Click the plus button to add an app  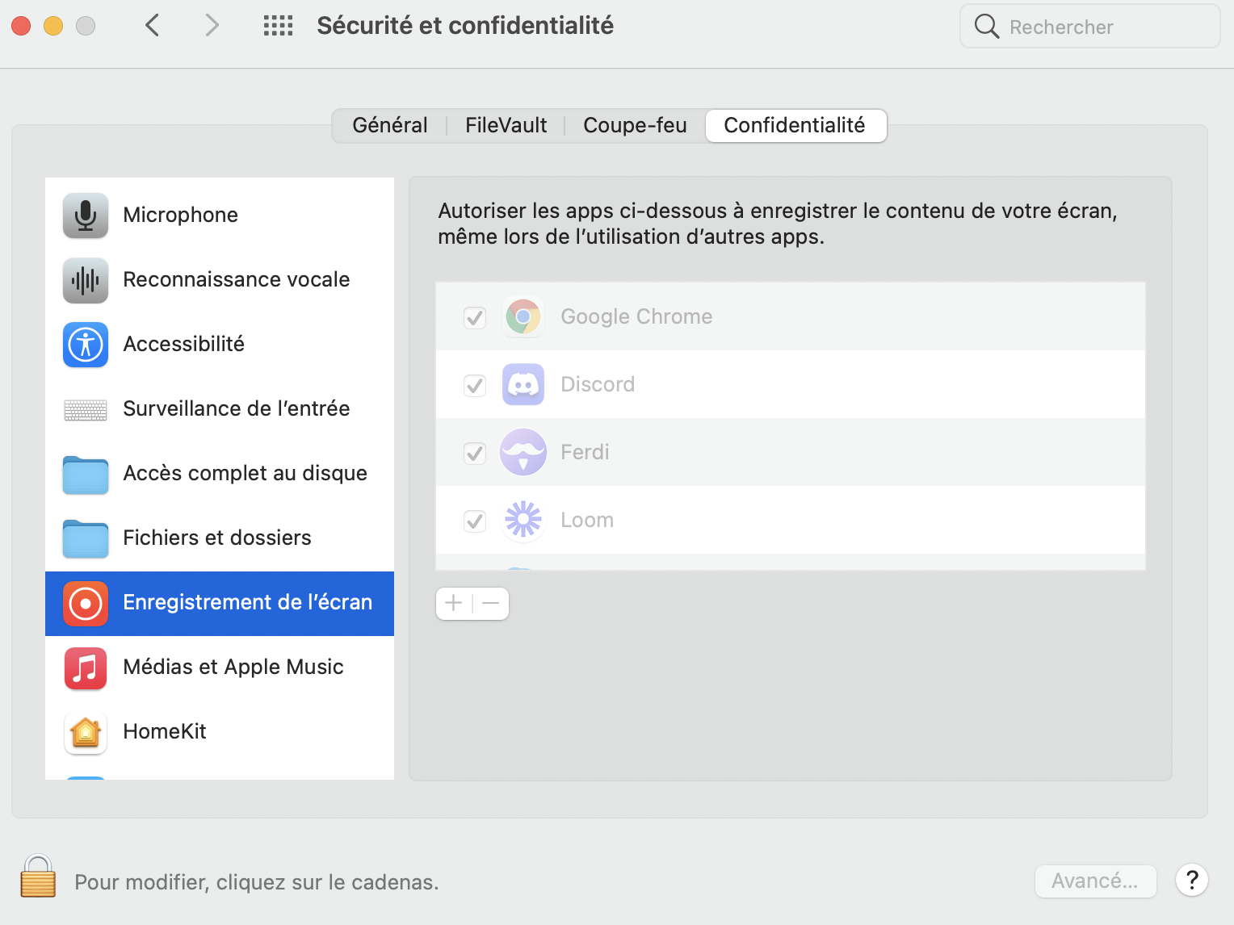tap(453, 603)
